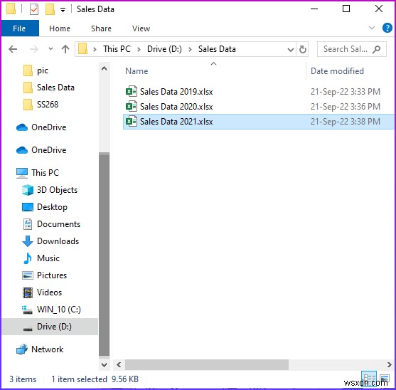Expand the chevron after This PC in address bar

point(139,49)
